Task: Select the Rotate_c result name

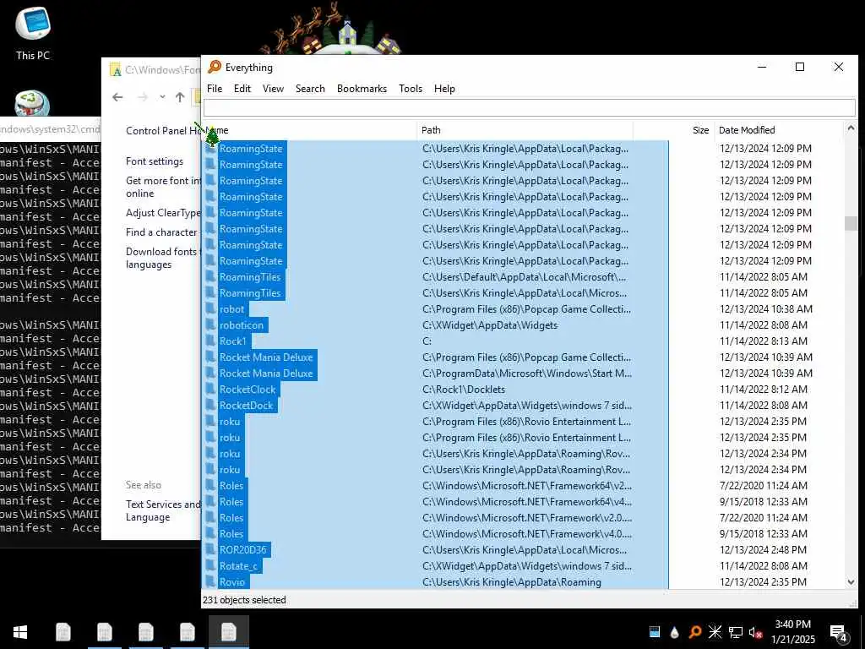Action: point(238,565)
